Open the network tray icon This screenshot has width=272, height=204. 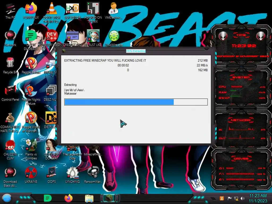tap(236, 198)
